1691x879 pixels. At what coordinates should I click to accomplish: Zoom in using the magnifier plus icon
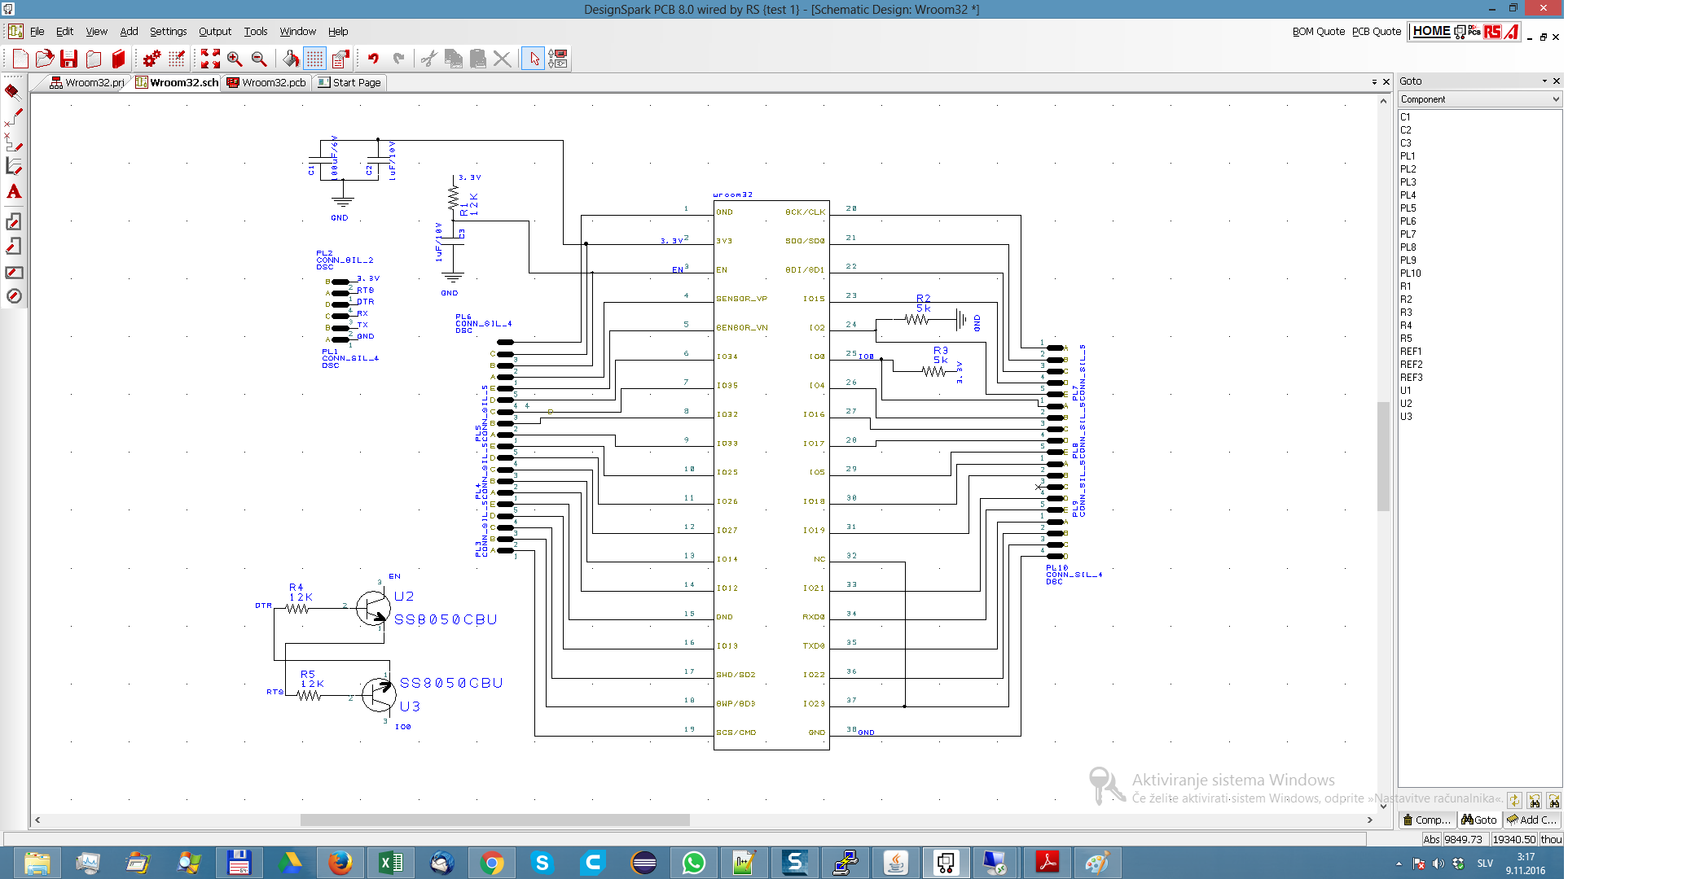coord(235,59)
